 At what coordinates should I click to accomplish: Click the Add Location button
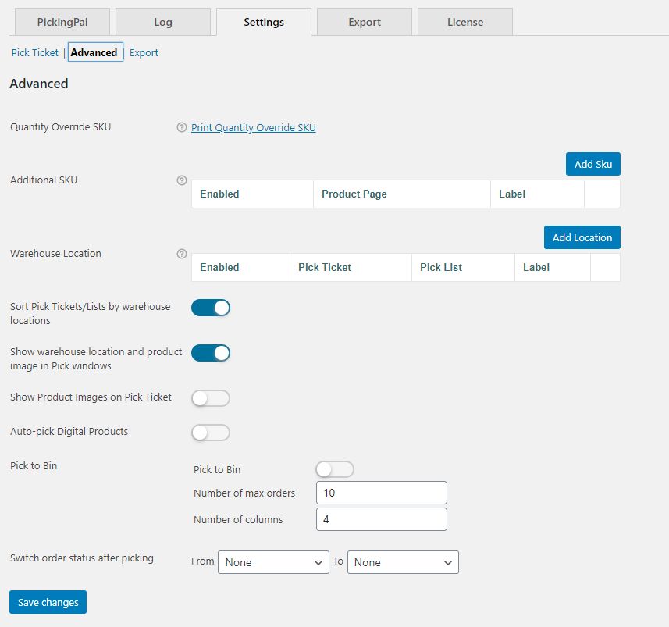[x=582, y=237]
